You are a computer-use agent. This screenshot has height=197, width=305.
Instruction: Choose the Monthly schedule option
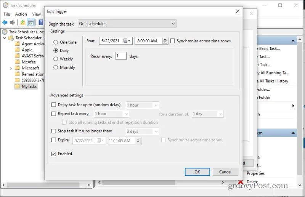pos(56,67)
